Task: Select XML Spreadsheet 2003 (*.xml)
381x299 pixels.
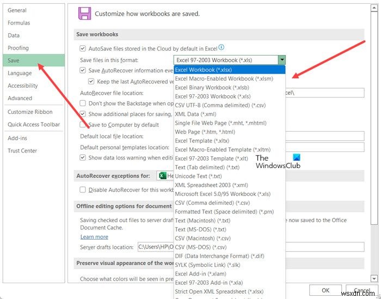Action: click(230, 185)
